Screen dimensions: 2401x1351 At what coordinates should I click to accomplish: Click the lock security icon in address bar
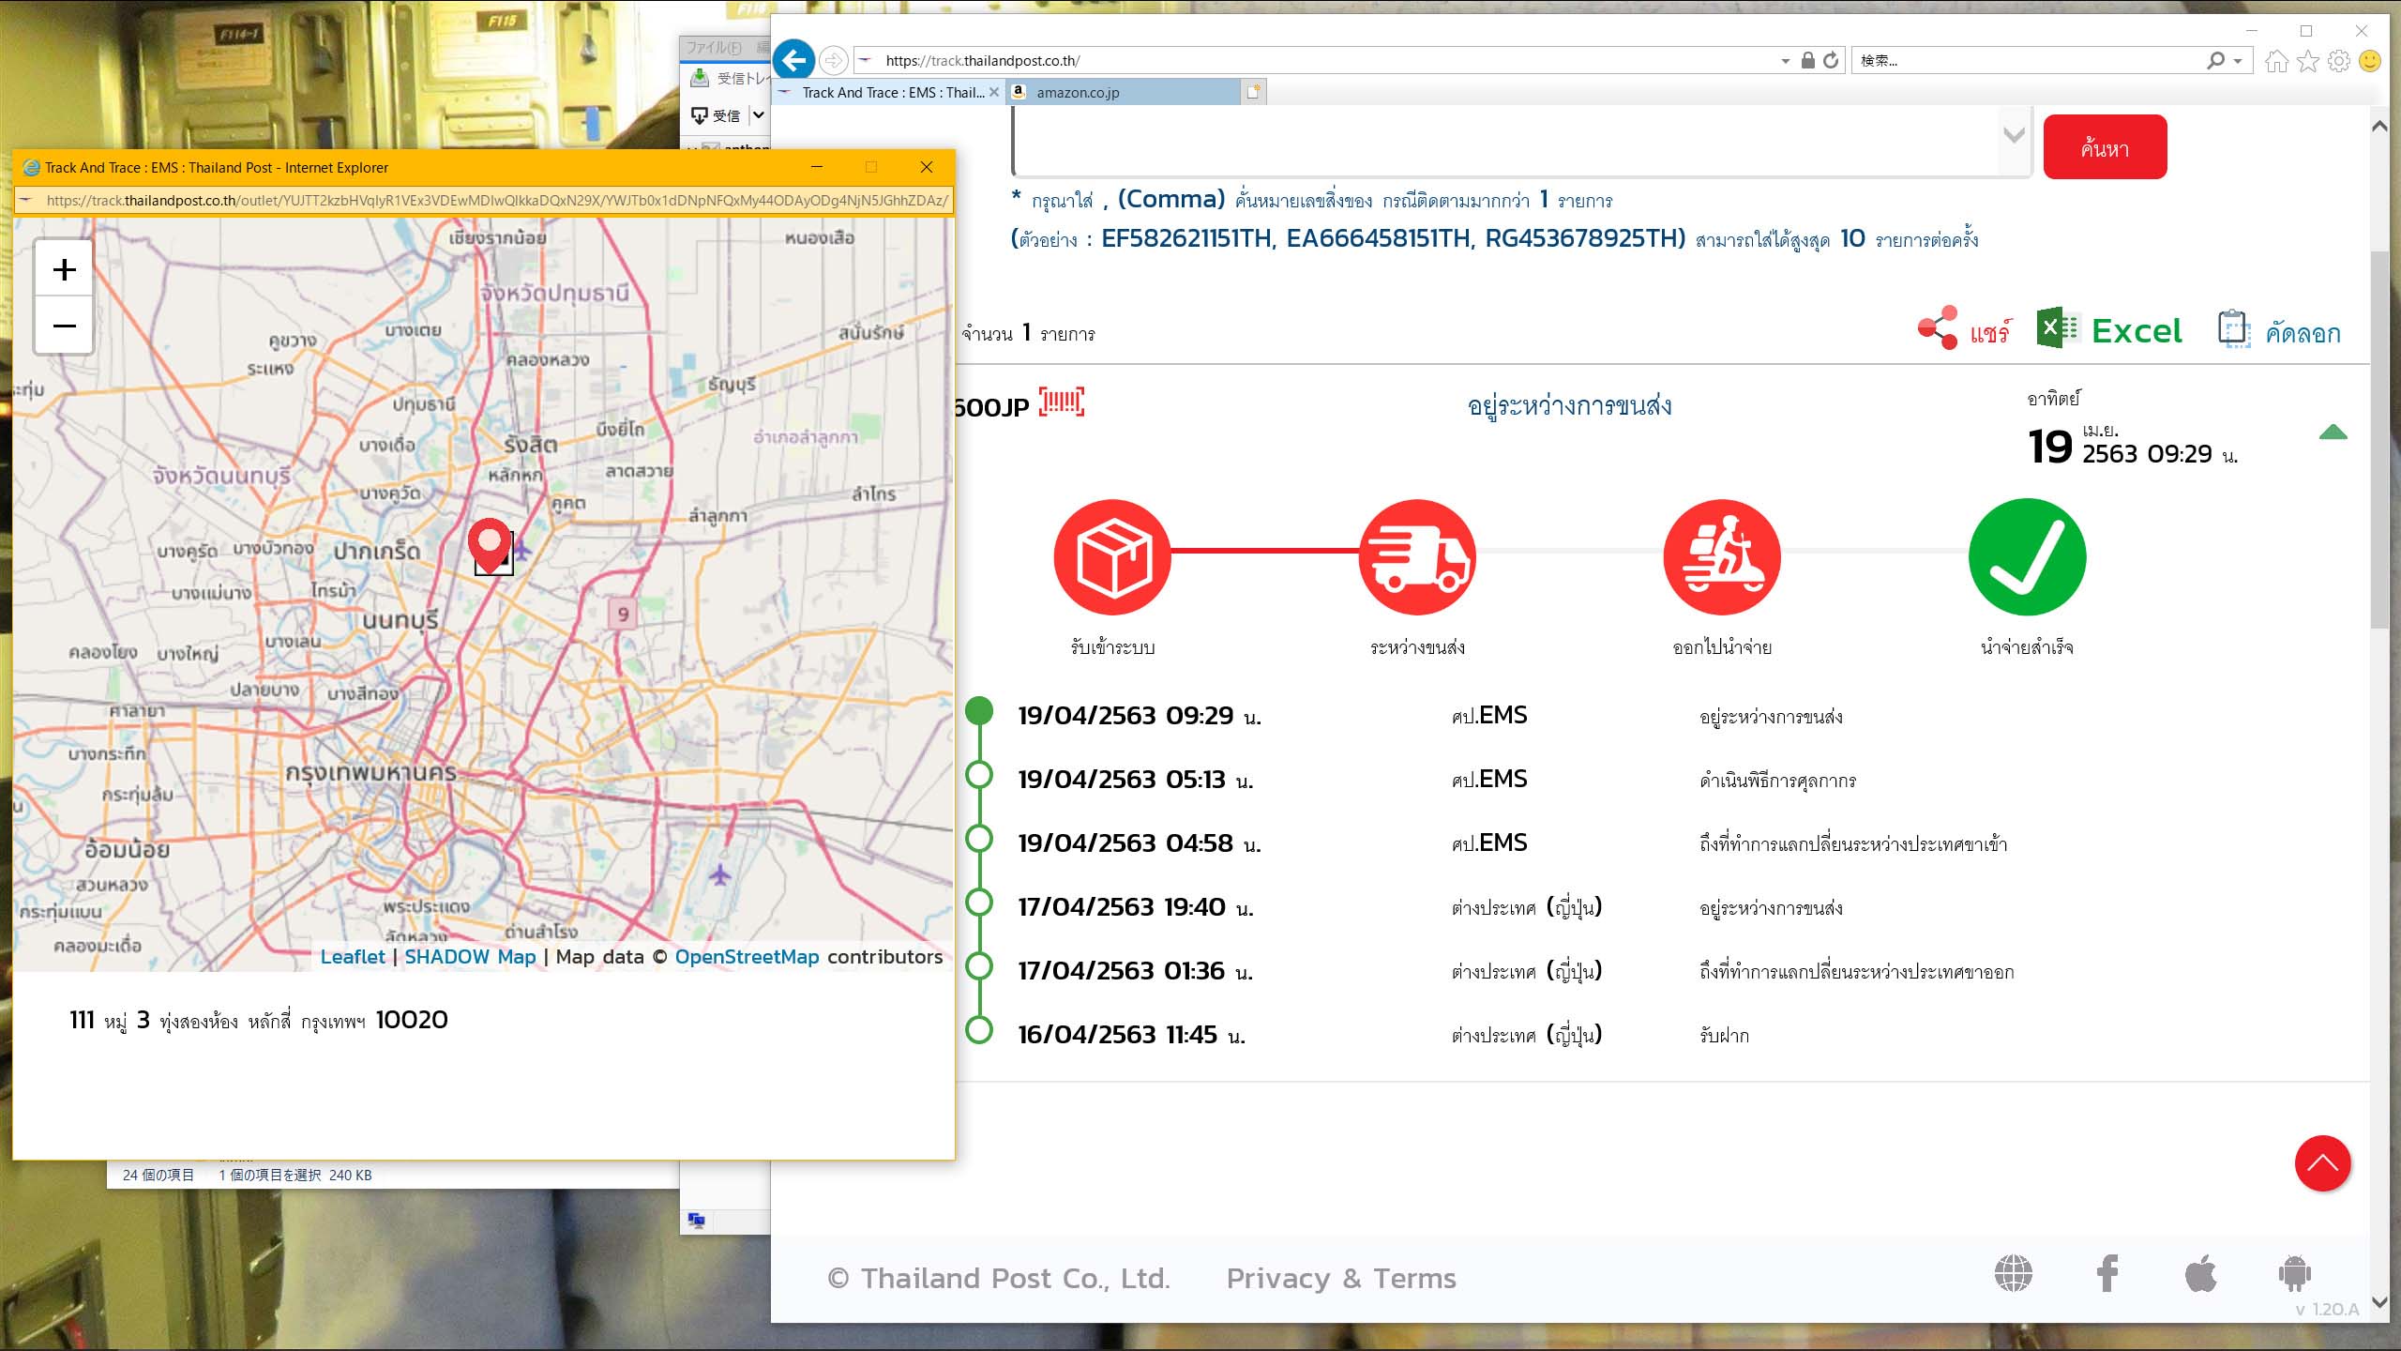(x=1807, y=61)
